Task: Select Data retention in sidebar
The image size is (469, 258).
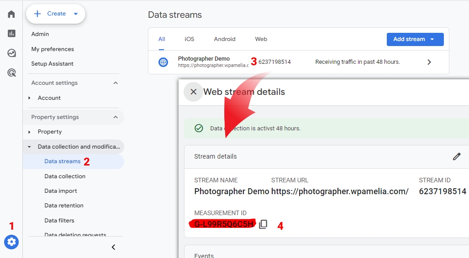Action: pyautogui.click(x=64, y=206)
